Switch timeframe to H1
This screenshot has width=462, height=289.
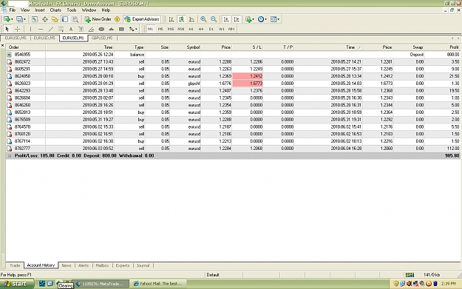(191, 29)
